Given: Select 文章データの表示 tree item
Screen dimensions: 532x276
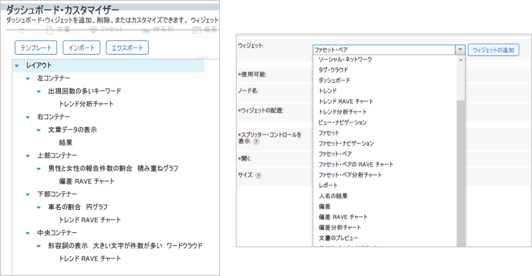Looking at the screenshot, I should [x=73, y=130].
